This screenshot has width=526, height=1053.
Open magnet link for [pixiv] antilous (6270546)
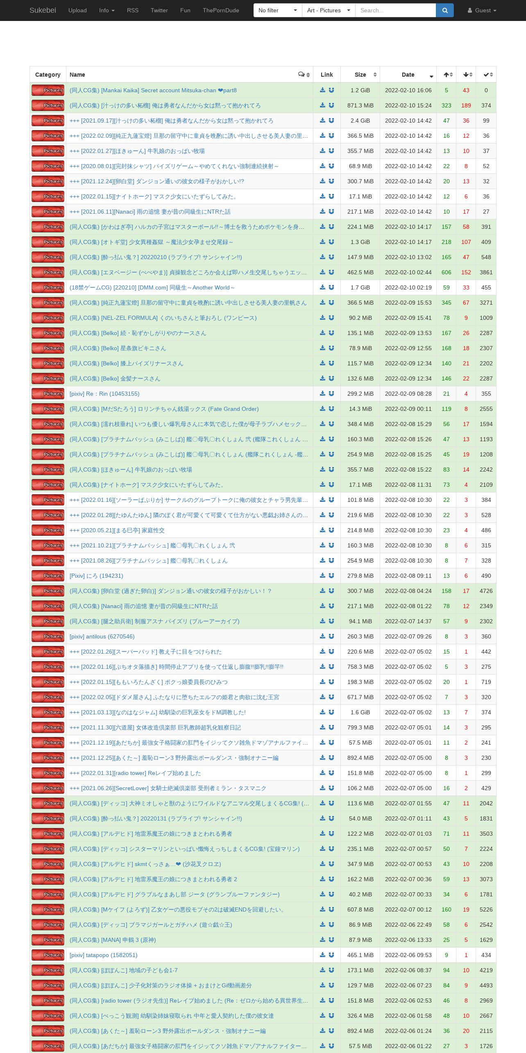(x=331, y=636)
